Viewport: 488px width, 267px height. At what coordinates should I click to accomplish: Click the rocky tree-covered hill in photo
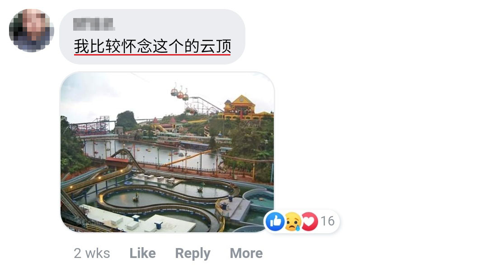point(127,120)
